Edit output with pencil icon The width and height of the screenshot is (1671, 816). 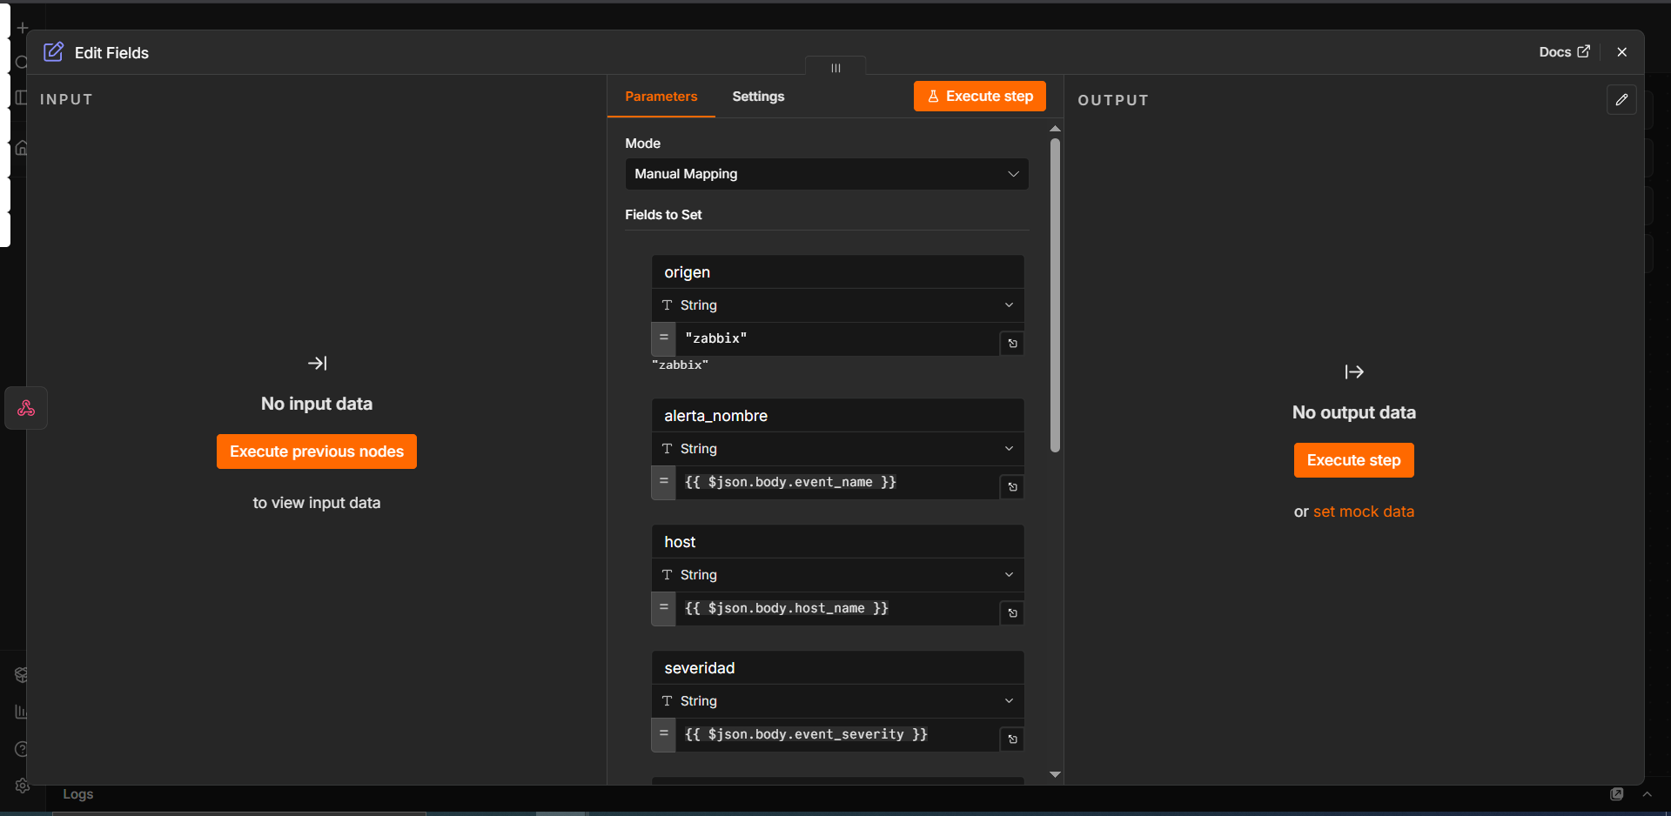tap(1621, 100)
